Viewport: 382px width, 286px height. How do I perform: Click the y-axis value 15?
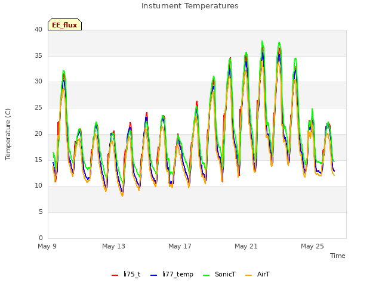38,160
